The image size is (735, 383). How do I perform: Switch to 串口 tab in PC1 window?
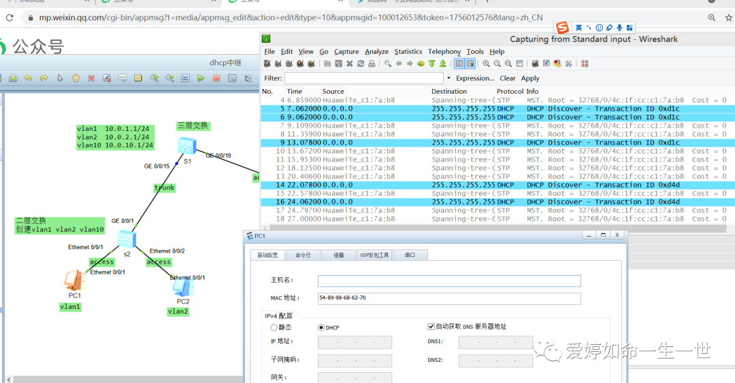[x=410, y=255]
